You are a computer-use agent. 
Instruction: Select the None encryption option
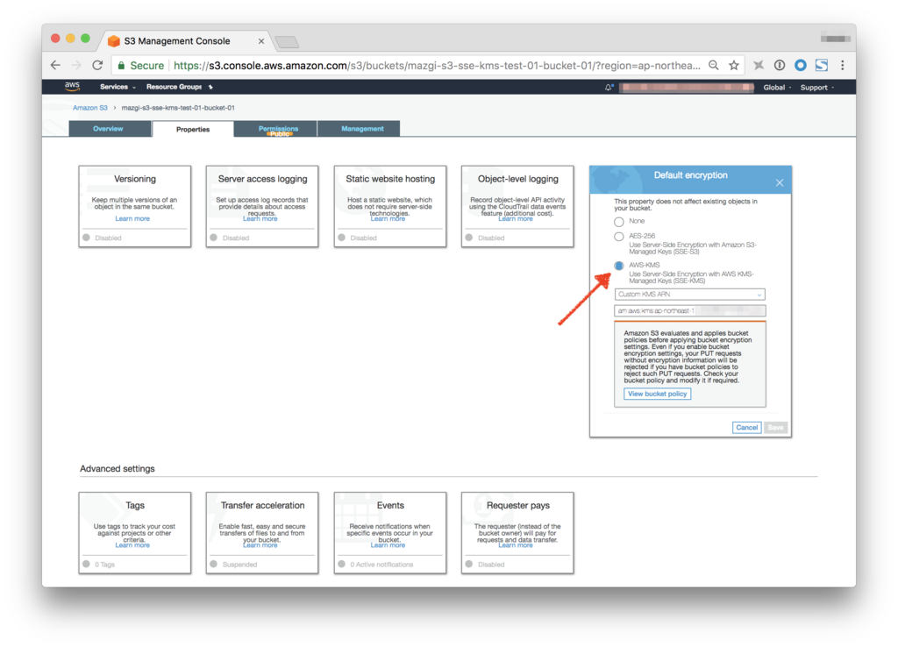point(619,222)
